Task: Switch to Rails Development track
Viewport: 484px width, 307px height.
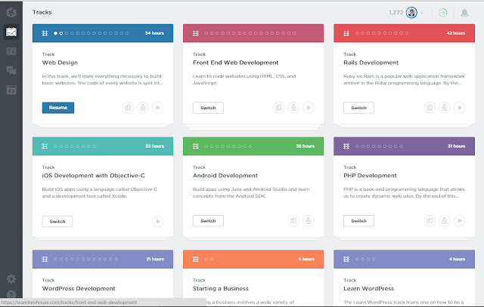Action: (x=358, y=108)
